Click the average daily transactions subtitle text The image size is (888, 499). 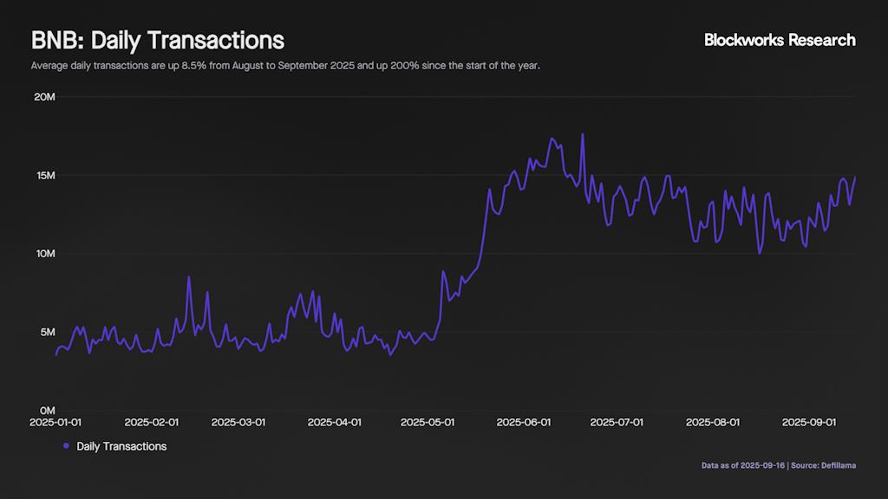pos(285,66)
